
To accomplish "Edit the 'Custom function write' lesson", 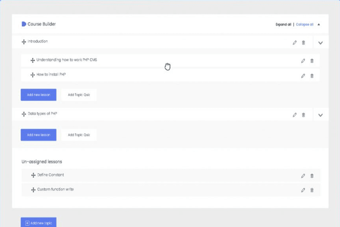I will click(303, 190).
